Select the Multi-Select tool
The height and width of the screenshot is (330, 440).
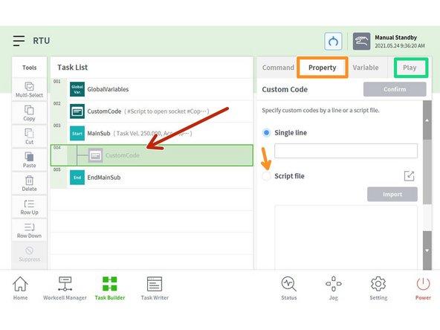(29, 89)
